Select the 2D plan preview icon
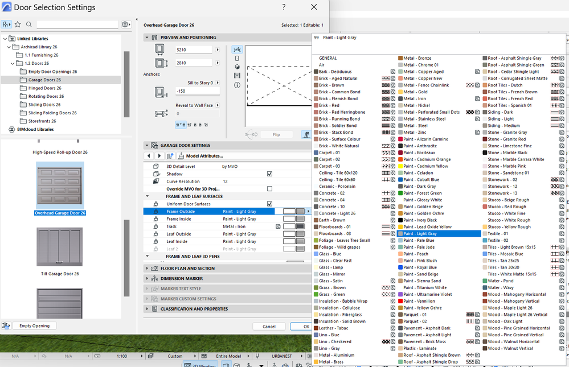569x367 pixels. (x=237, y=50)
